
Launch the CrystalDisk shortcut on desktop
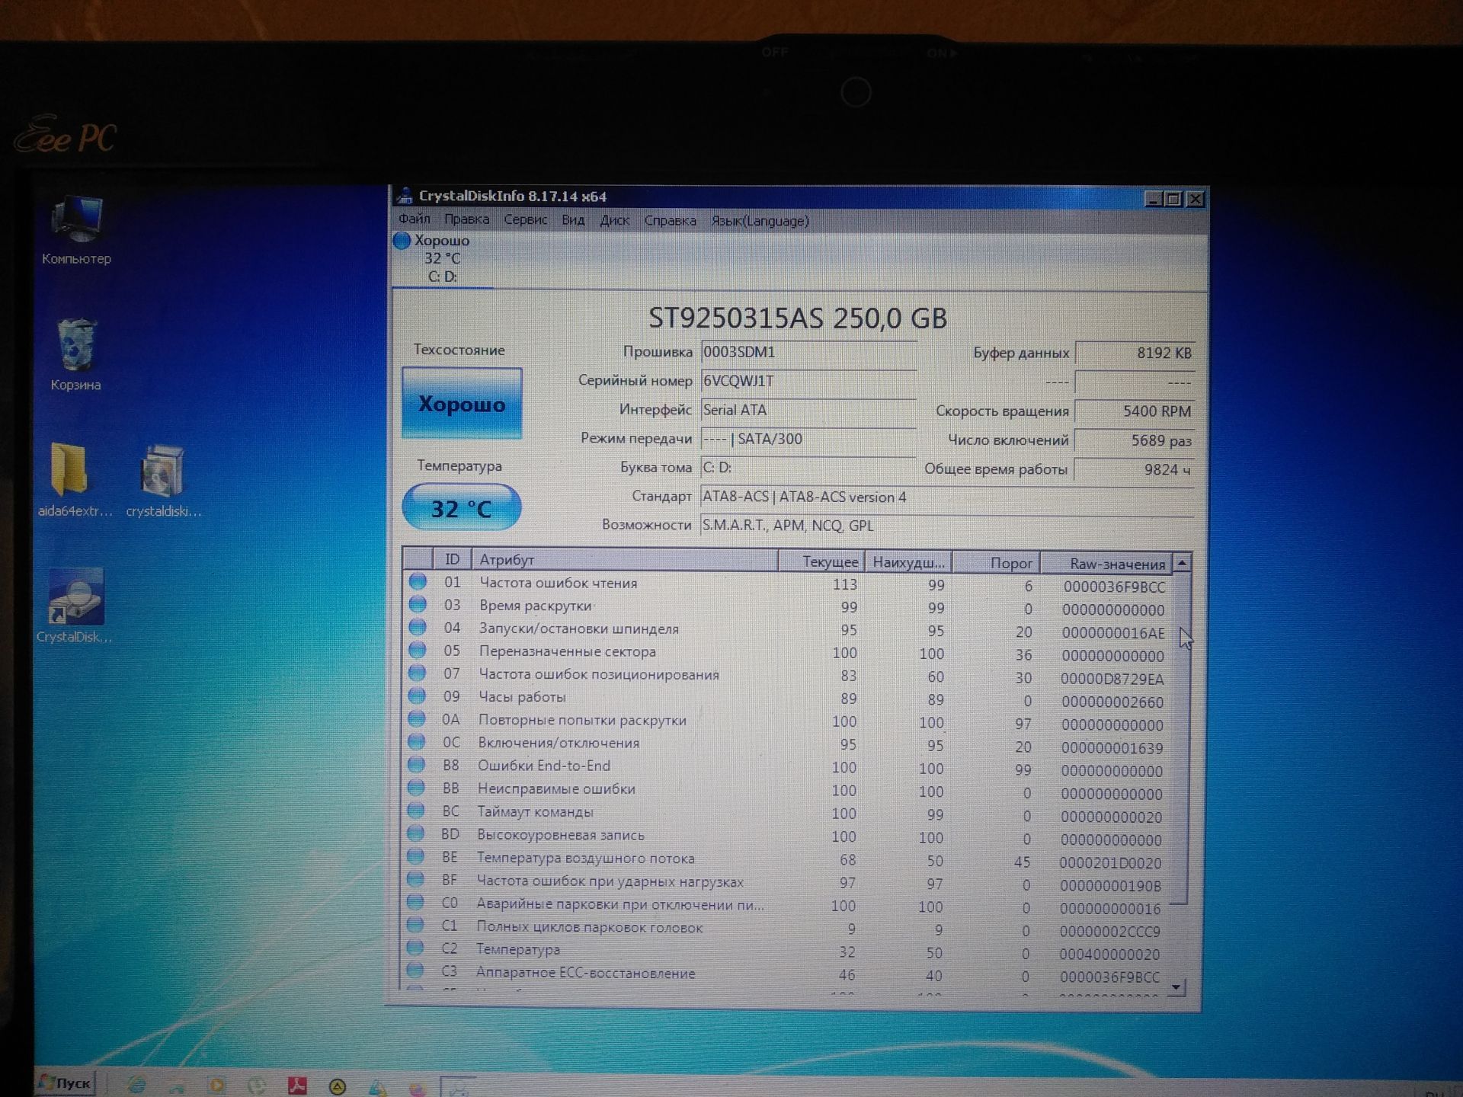click(x=75, y=606)
